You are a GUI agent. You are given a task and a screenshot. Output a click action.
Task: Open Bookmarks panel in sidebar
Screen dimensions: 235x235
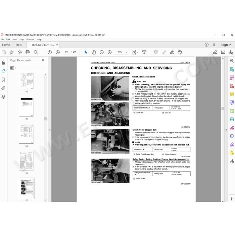pos(3,80)
